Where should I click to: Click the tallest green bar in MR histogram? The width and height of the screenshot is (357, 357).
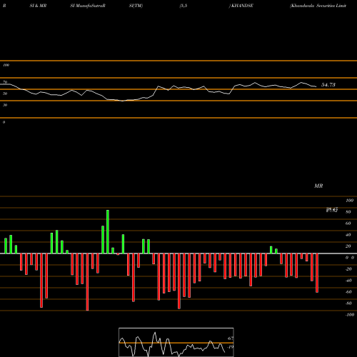(108, 231)
